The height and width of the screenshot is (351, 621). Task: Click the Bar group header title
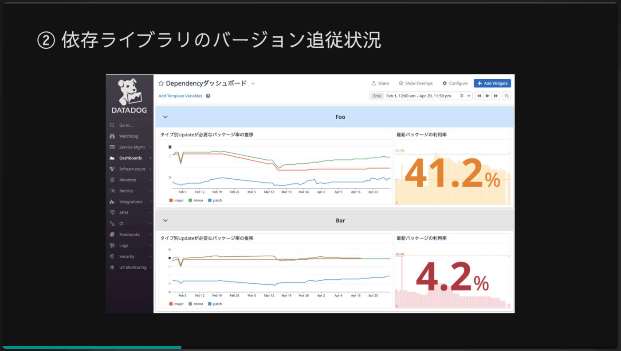point(340,220)
